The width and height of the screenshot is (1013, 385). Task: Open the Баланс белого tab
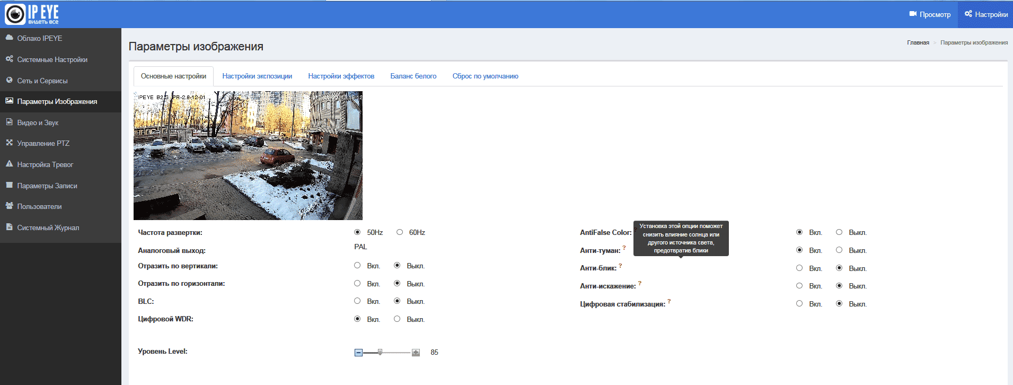coord(413,76)
